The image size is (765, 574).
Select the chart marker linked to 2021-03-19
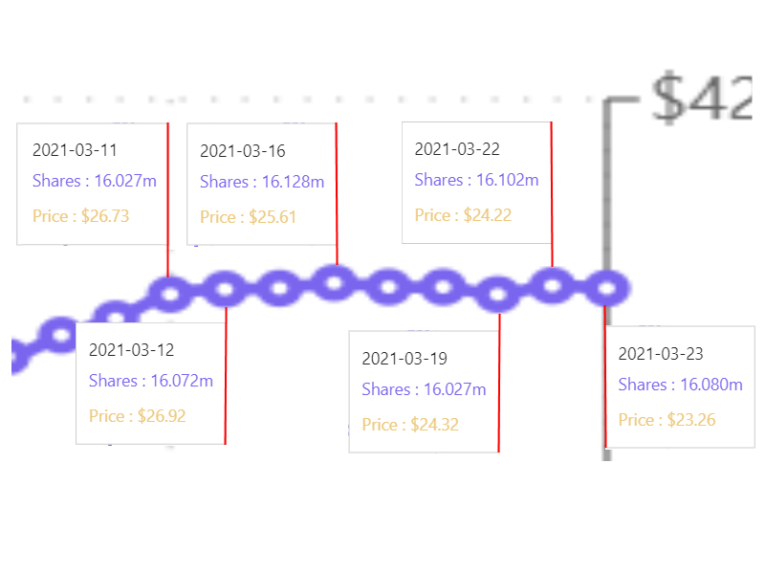point(498,295)
